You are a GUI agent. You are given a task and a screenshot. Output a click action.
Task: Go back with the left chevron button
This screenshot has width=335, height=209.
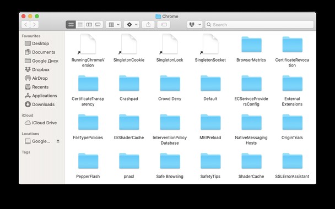[26, 25]
